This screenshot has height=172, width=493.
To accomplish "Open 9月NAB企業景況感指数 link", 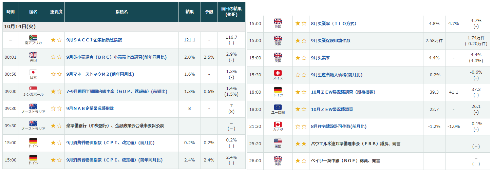I will 90,109.
